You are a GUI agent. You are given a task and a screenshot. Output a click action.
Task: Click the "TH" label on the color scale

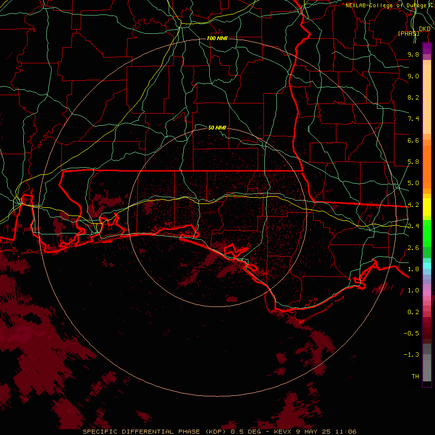[x=415, y=377]
